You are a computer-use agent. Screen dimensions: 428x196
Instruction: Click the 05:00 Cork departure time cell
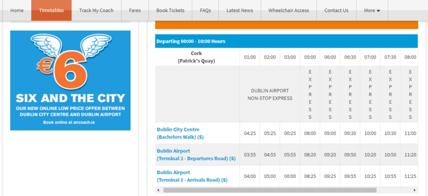point(310,57)
